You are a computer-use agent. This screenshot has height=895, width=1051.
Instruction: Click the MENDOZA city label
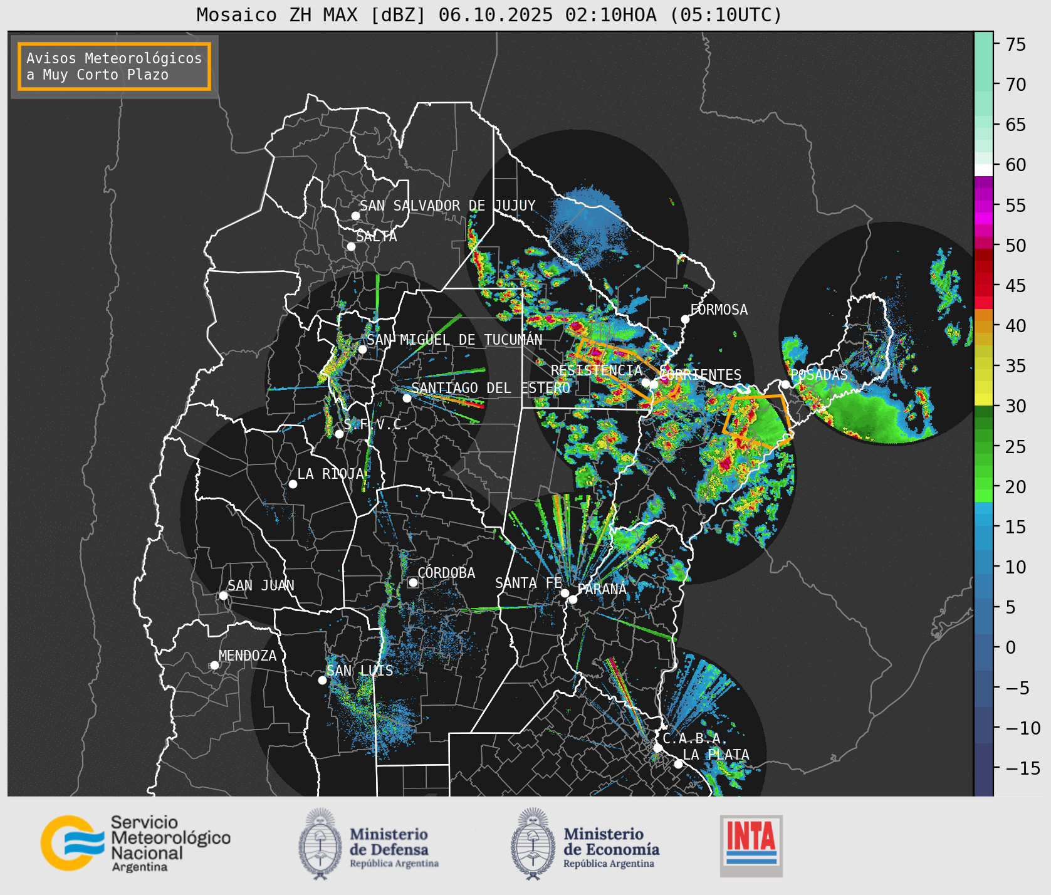click(x=248, y=656)
